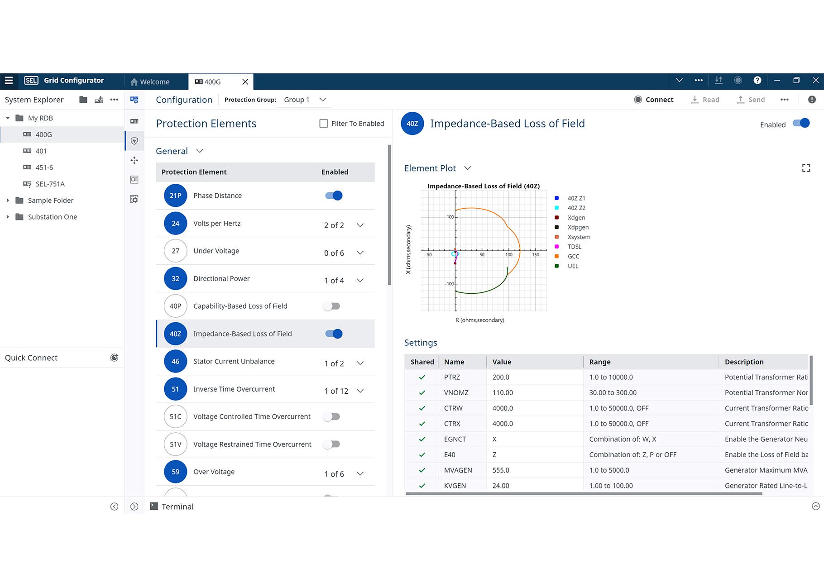Click the Connect button
The image size is (824, 588).
pos(654,100)
